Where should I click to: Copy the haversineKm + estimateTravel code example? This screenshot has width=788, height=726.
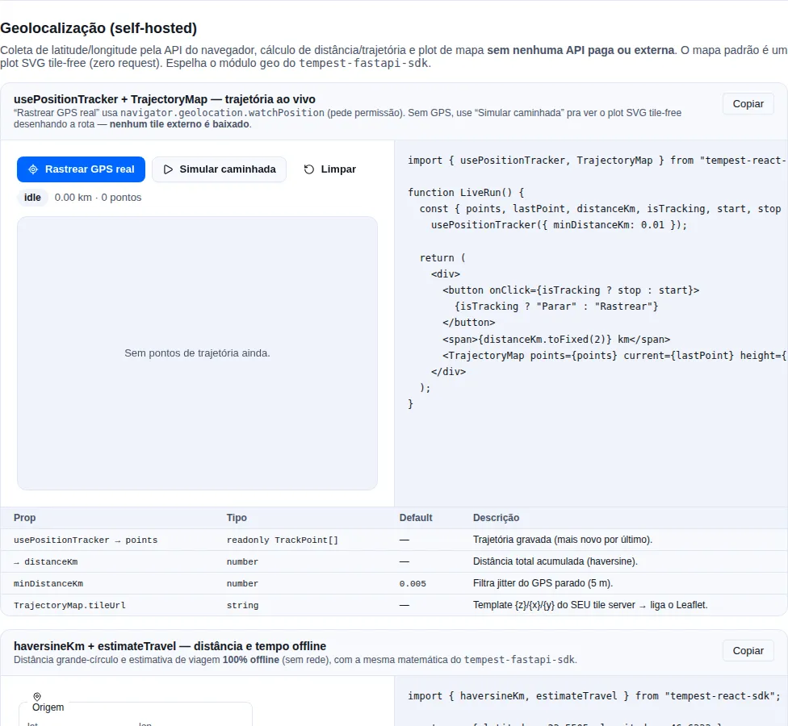point(748,651)
